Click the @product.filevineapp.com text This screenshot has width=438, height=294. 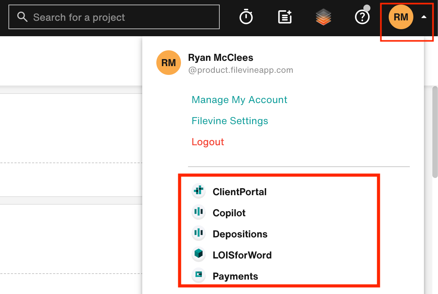coord(241,70)
